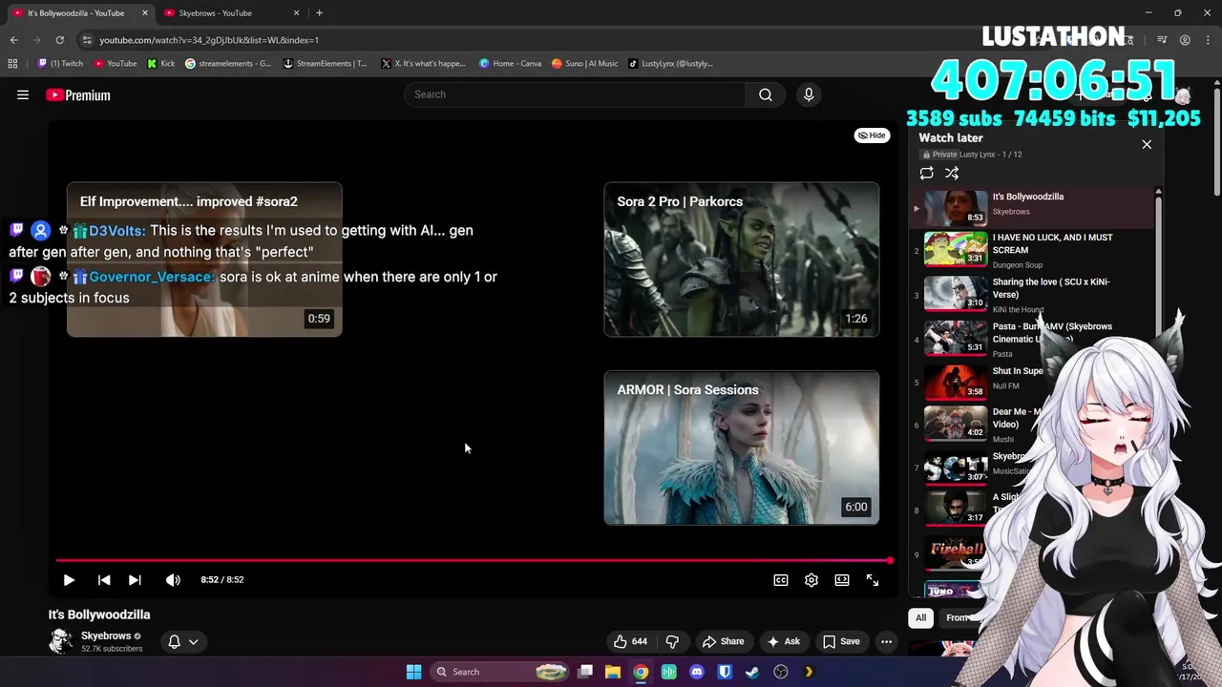Viewport: 1222px width, 687px height.
Task: Open Elf Improvement sora2 suggested video
Action: click(x=204, y=260)
